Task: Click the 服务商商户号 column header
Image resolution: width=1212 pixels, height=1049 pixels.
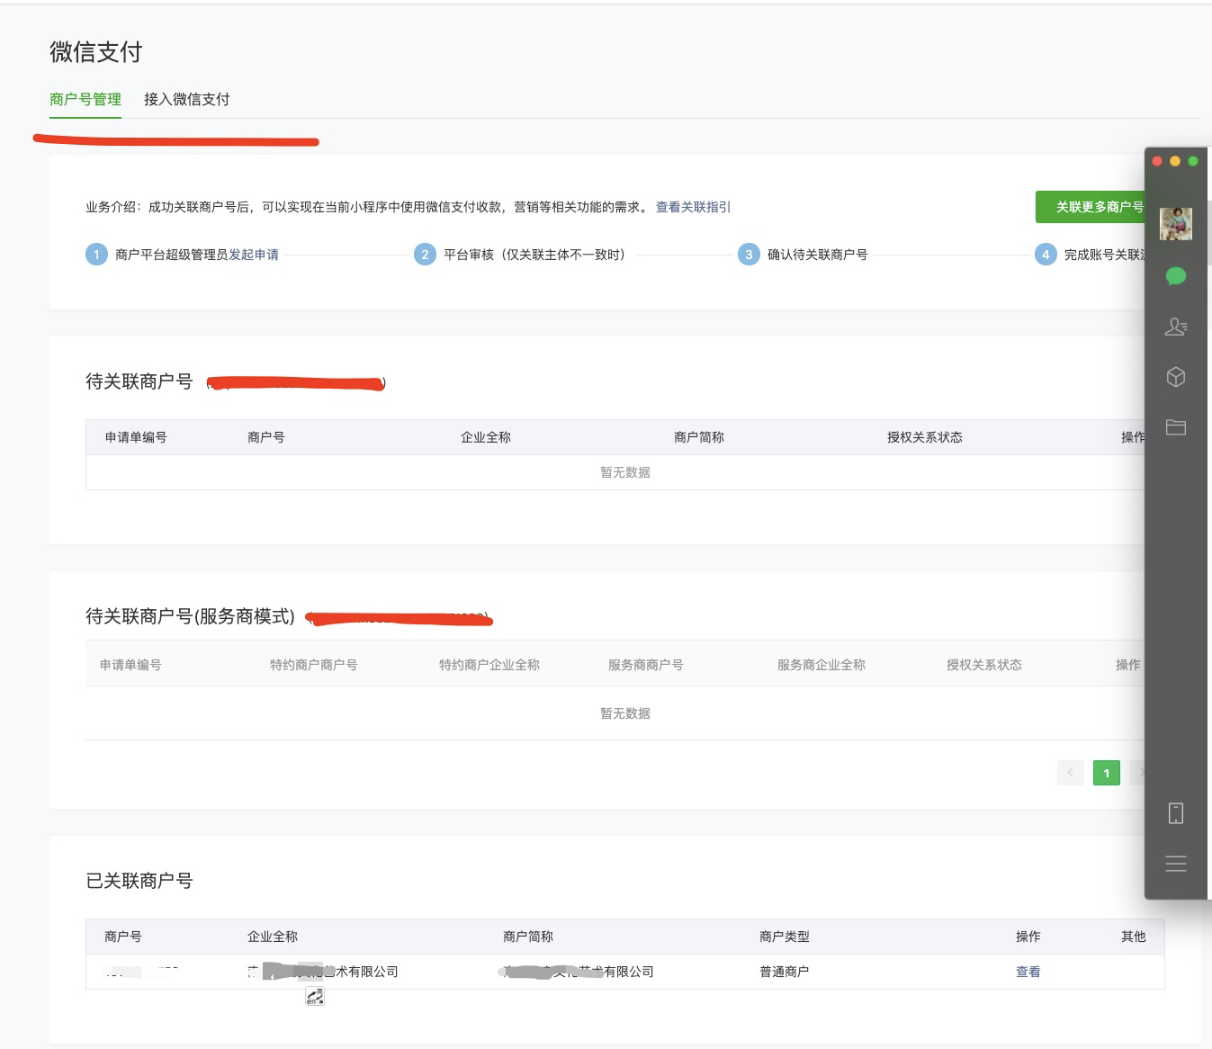Action: point(645,665)
